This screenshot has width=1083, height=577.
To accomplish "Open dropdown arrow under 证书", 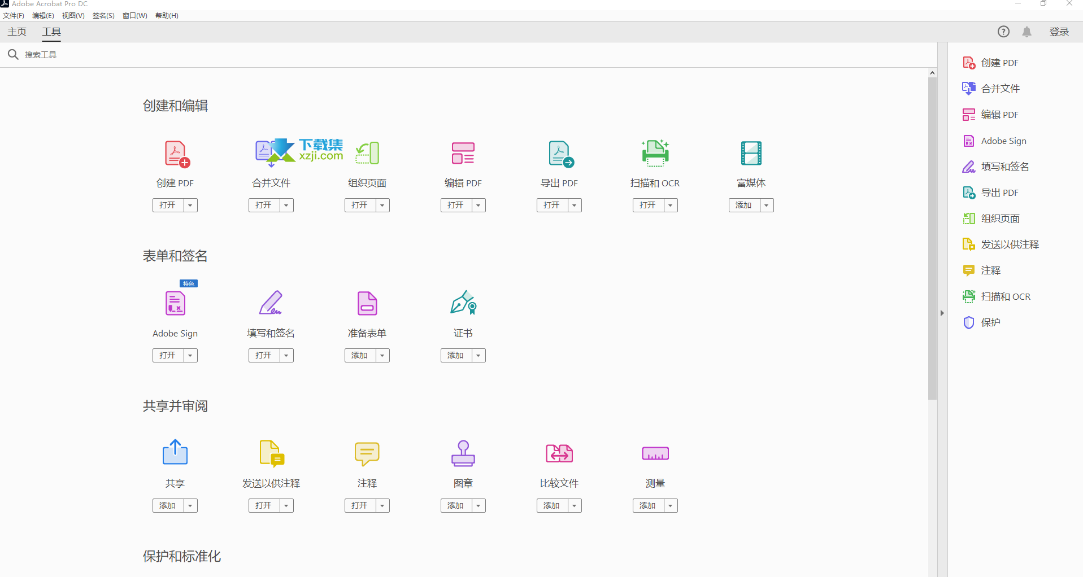I will coord(479,355).
